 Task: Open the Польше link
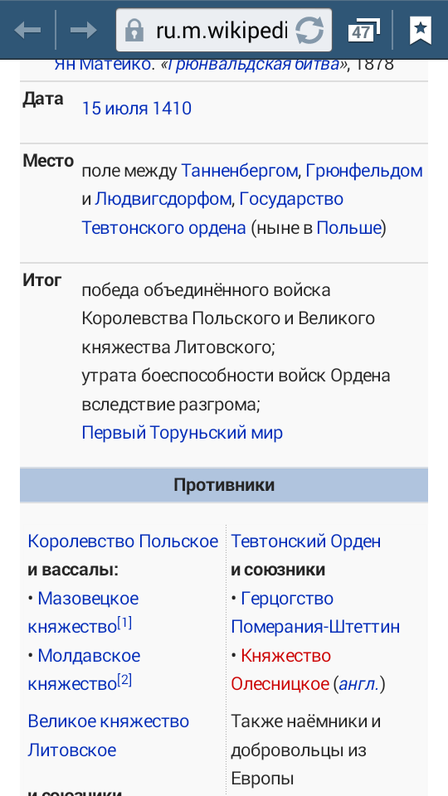pos(348,228)
